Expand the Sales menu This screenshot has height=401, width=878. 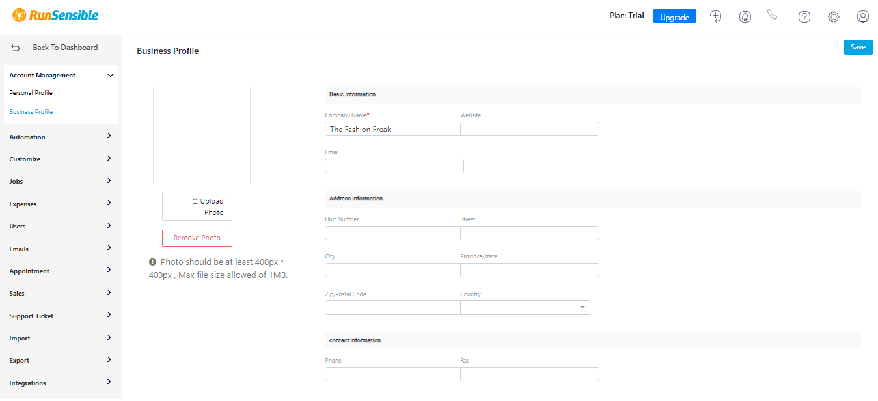pyautogui.click(x=61, y=293)
